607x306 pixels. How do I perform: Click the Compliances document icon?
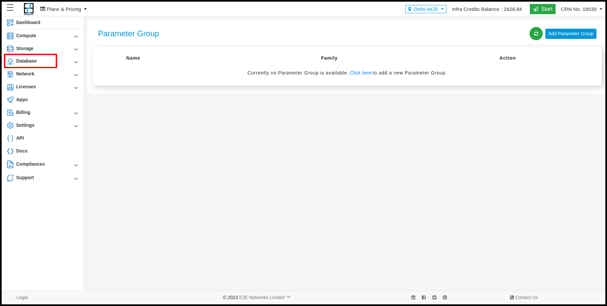coord(10,164)
